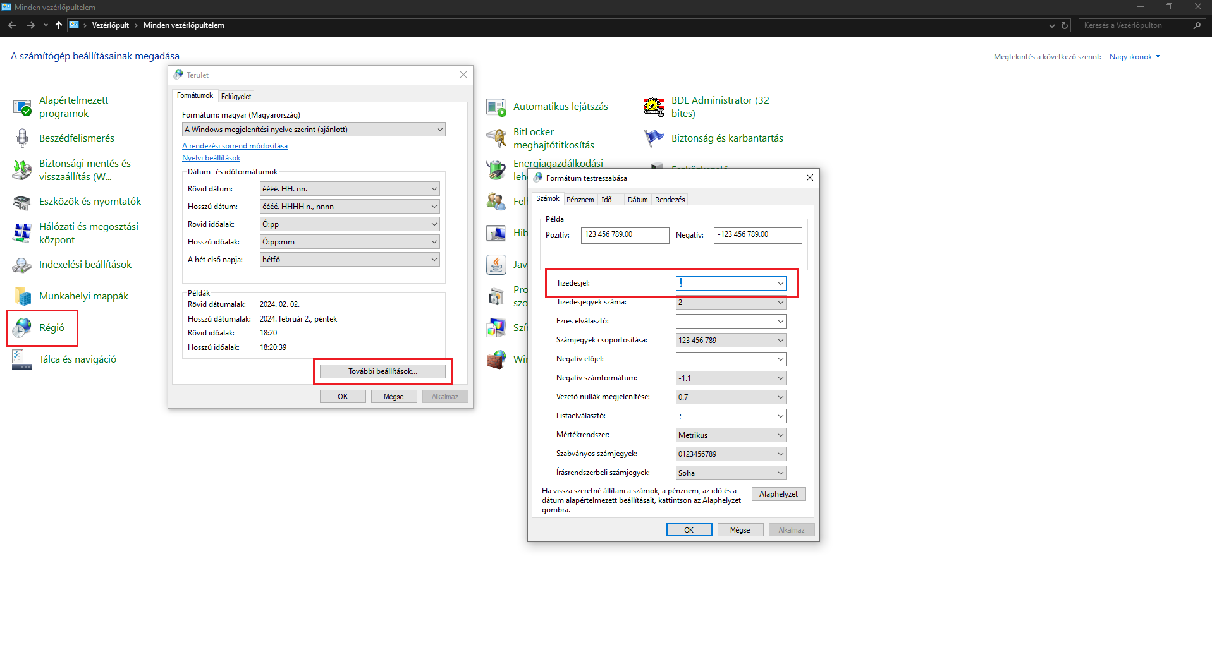Click the navigation Back arrow
Image resolution: width=1212 pixels, height=657 pixels.
point(12,25)
